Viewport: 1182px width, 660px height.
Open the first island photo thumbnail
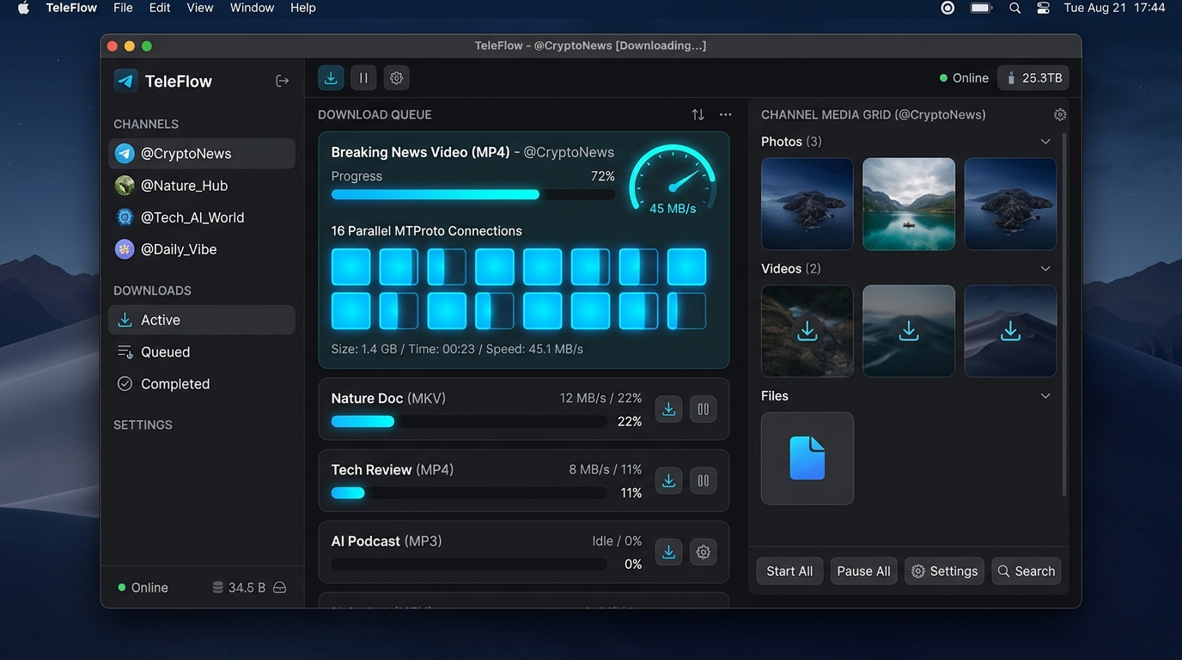point(807,205)
